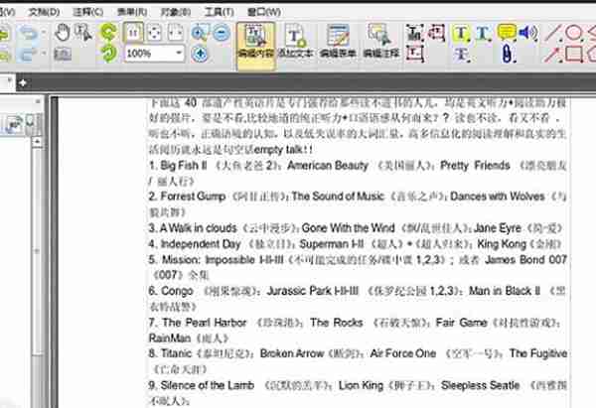Select the Hand tool
Viewport: 596px width, 408px height.
pos(62,33)
